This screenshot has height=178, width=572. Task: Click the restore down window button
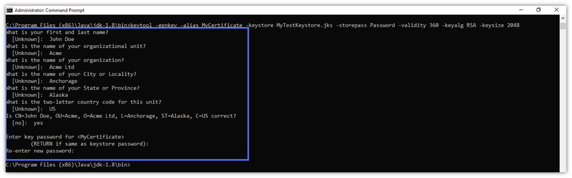538,10
